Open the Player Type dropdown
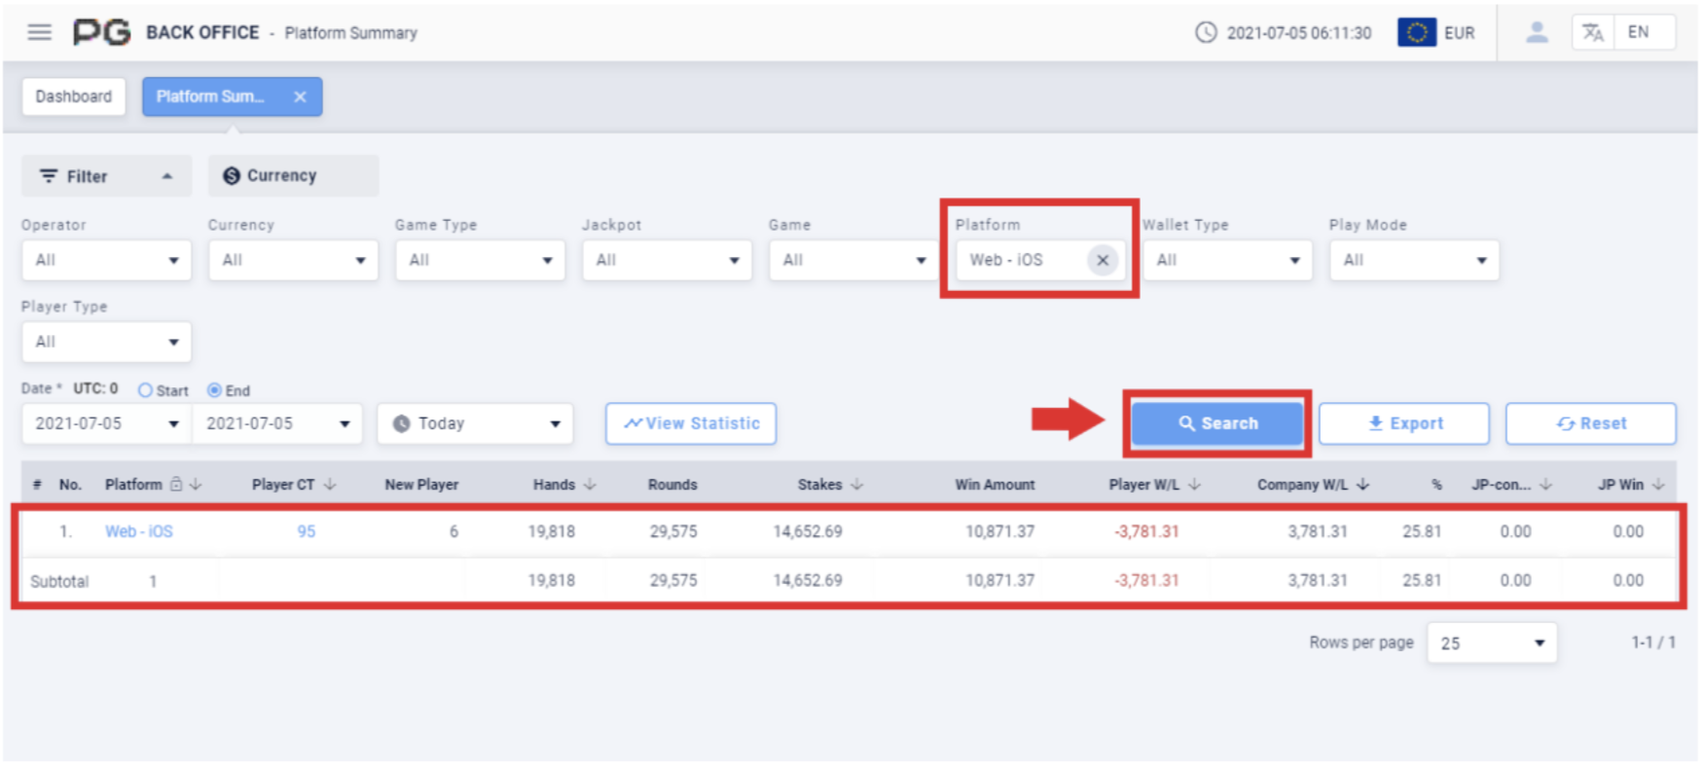Image resolution: width=1705 pixels, height=767 pixels. click(106, 342)
